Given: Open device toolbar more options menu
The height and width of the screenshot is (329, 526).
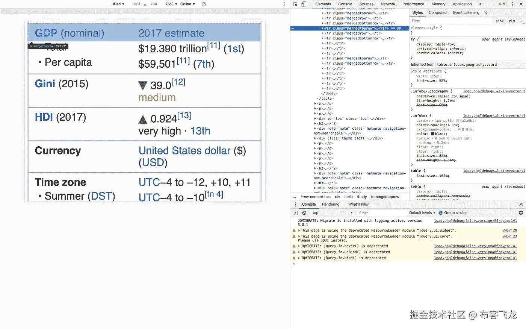Looking at the screenshot, I should 284,4.
